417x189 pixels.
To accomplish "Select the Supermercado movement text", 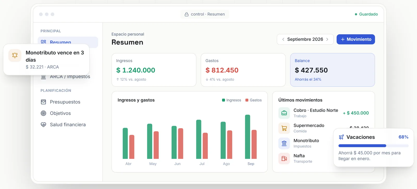I will (309, 125).
